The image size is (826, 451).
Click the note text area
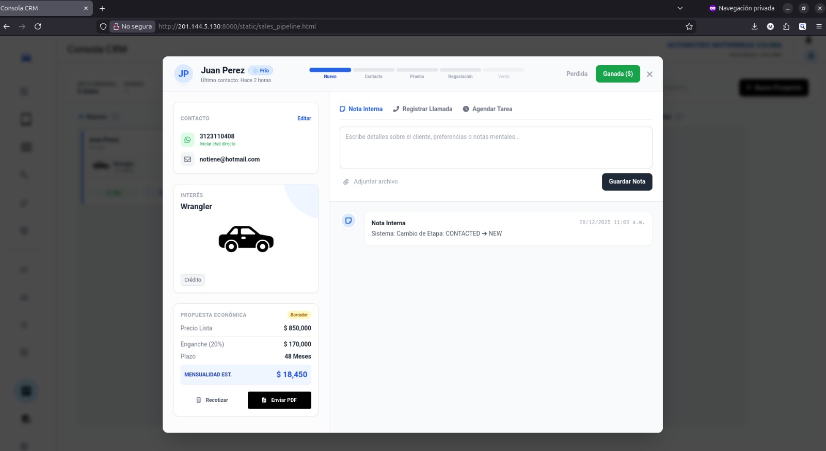[x=496, y=148]
